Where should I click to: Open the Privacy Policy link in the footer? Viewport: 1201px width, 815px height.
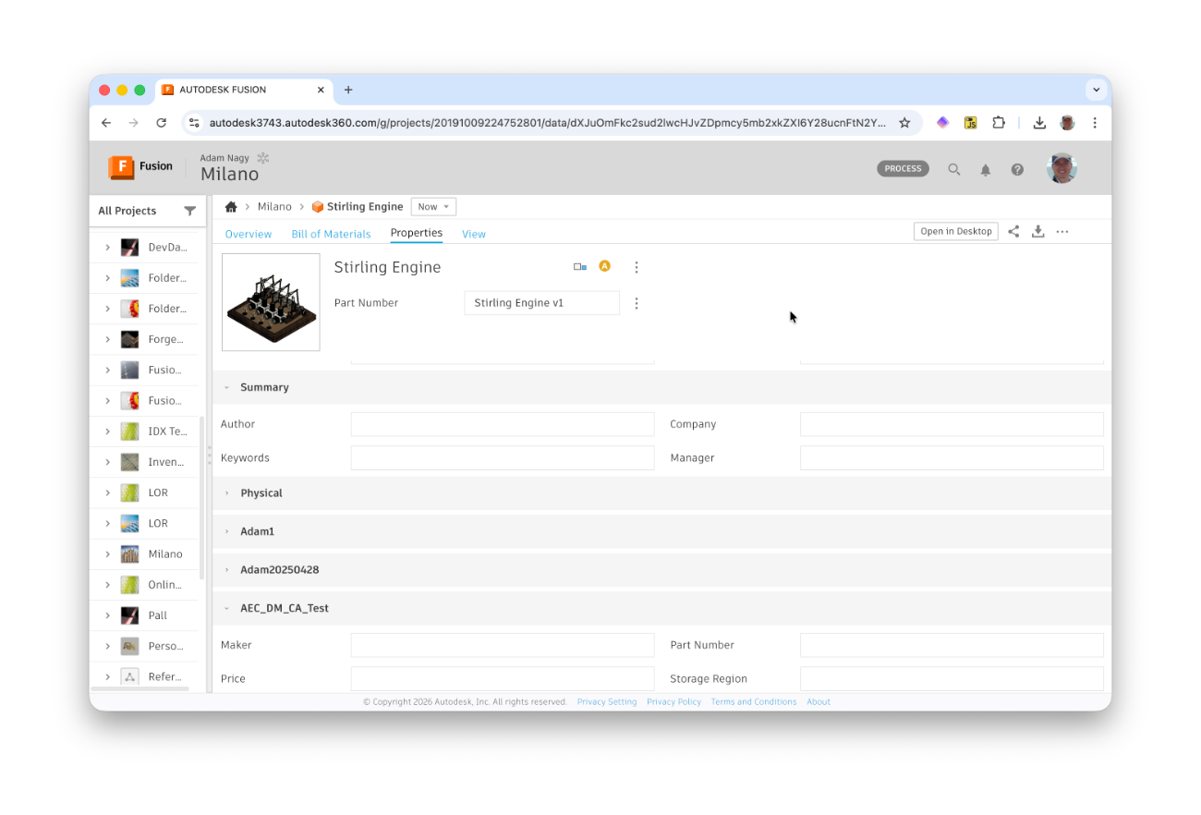(x=673, y=702)
